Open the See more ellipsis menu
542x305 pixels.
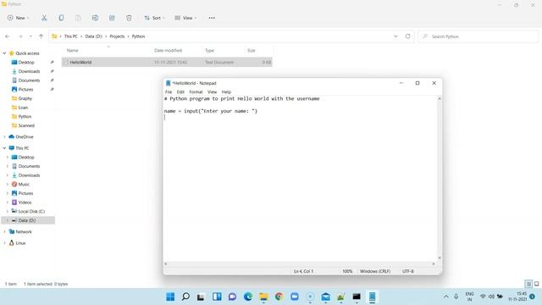(x=212, y=18)
